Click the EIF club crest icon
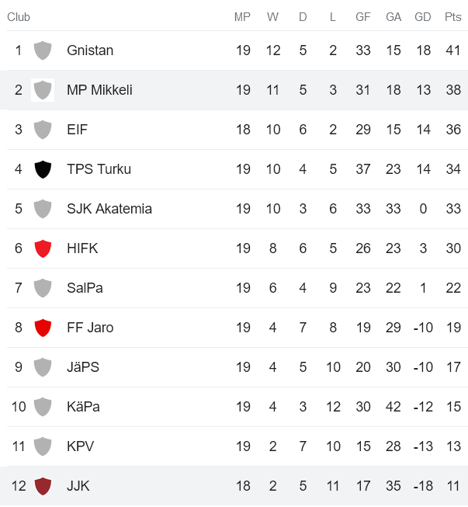 [x=43, y=130]
